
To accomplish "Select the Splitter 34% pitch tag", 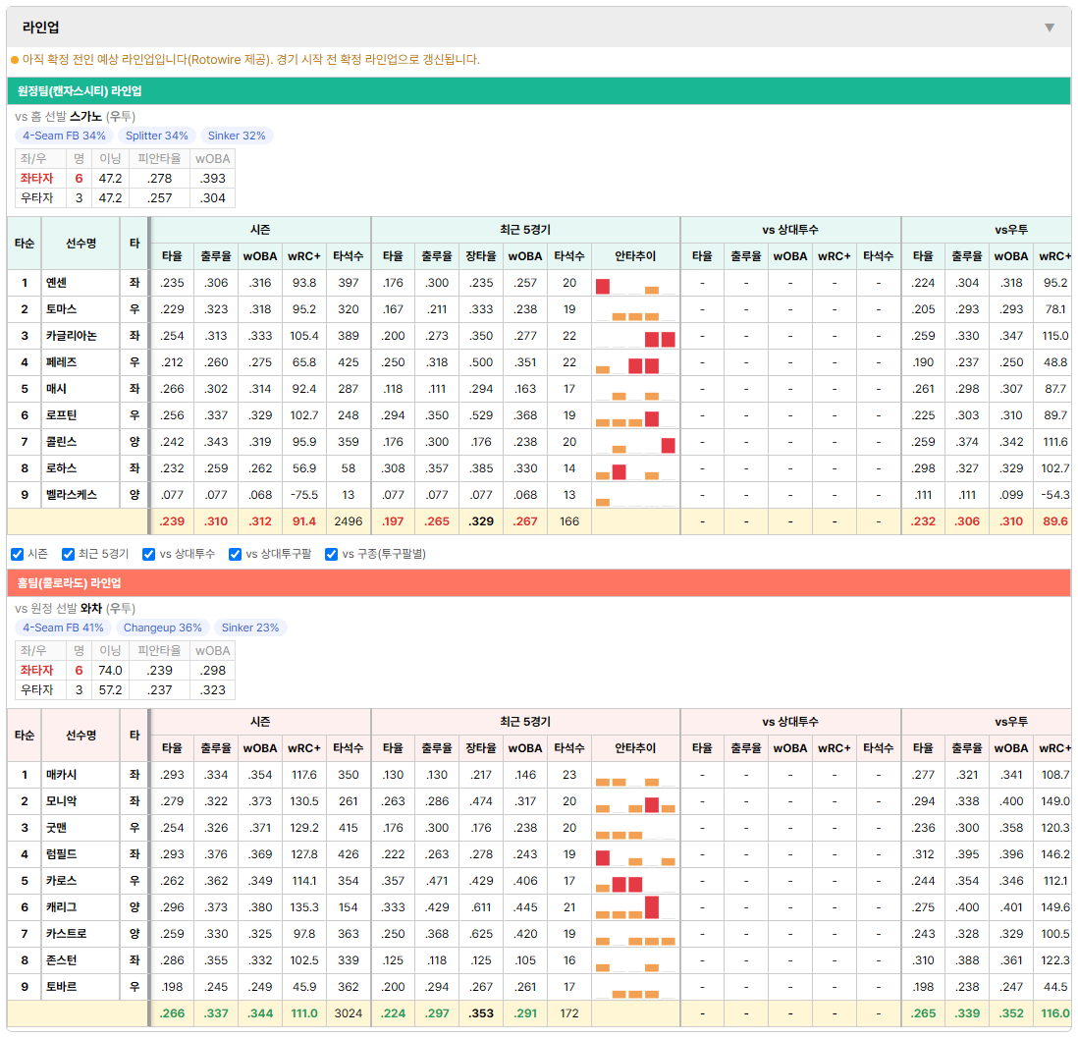I will pyautogui.click(x=157, y=136).
